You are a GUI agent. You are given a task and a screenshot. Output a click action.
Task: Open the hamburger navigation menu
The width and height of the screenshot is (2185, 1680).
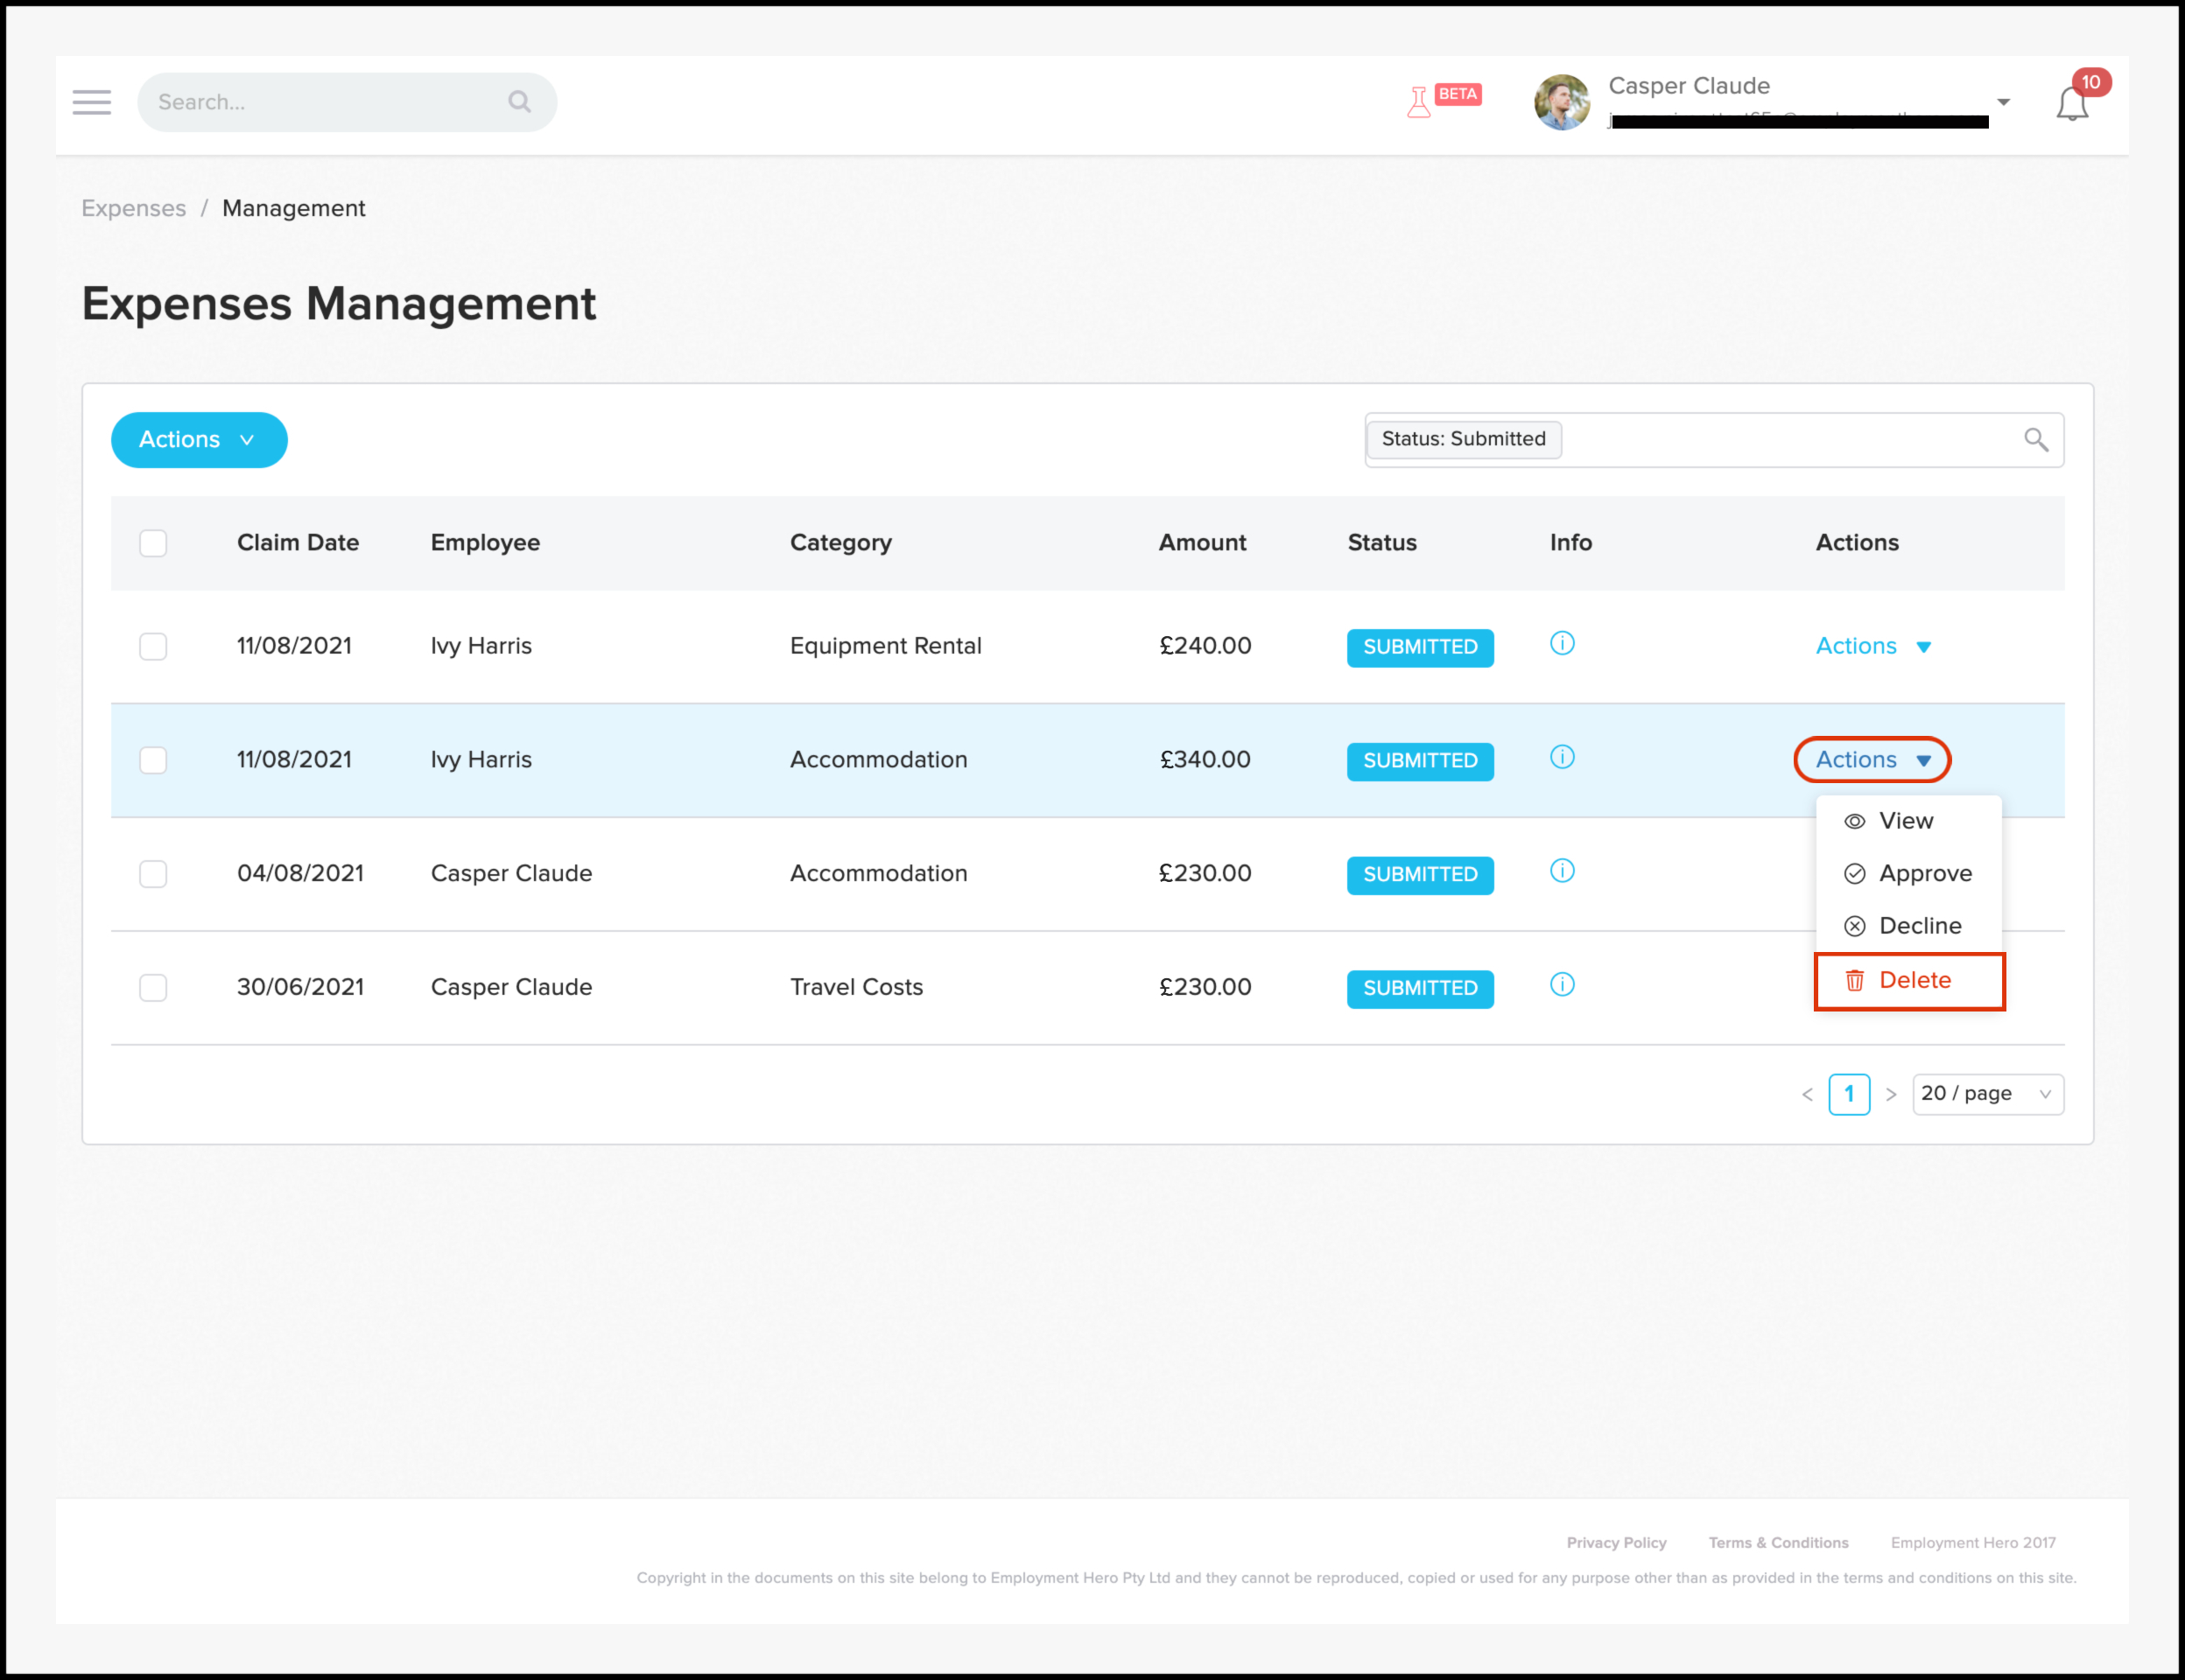pos(91,102)
